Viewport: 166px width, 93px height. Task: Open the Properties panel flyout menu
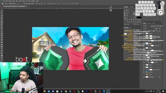click(x=141, y=28)
